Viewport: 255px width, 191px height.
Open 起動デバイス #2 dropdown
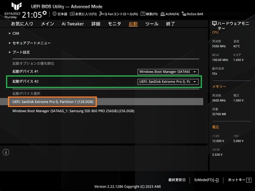(168, 81)
